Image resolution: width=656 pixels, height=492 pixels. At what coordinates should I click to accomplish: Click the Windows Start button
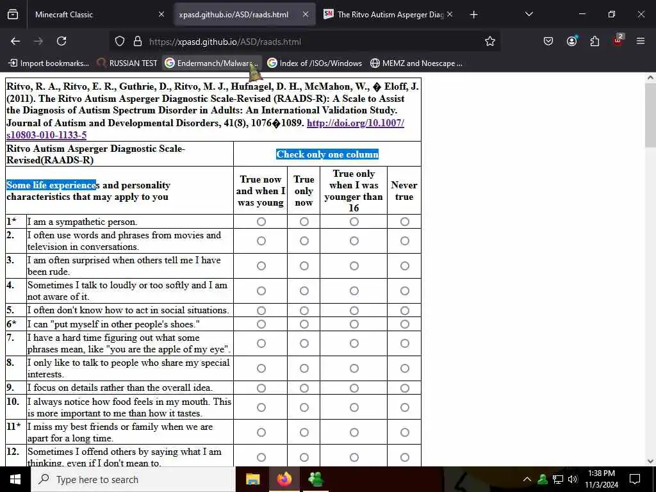(x=15, y=479)
